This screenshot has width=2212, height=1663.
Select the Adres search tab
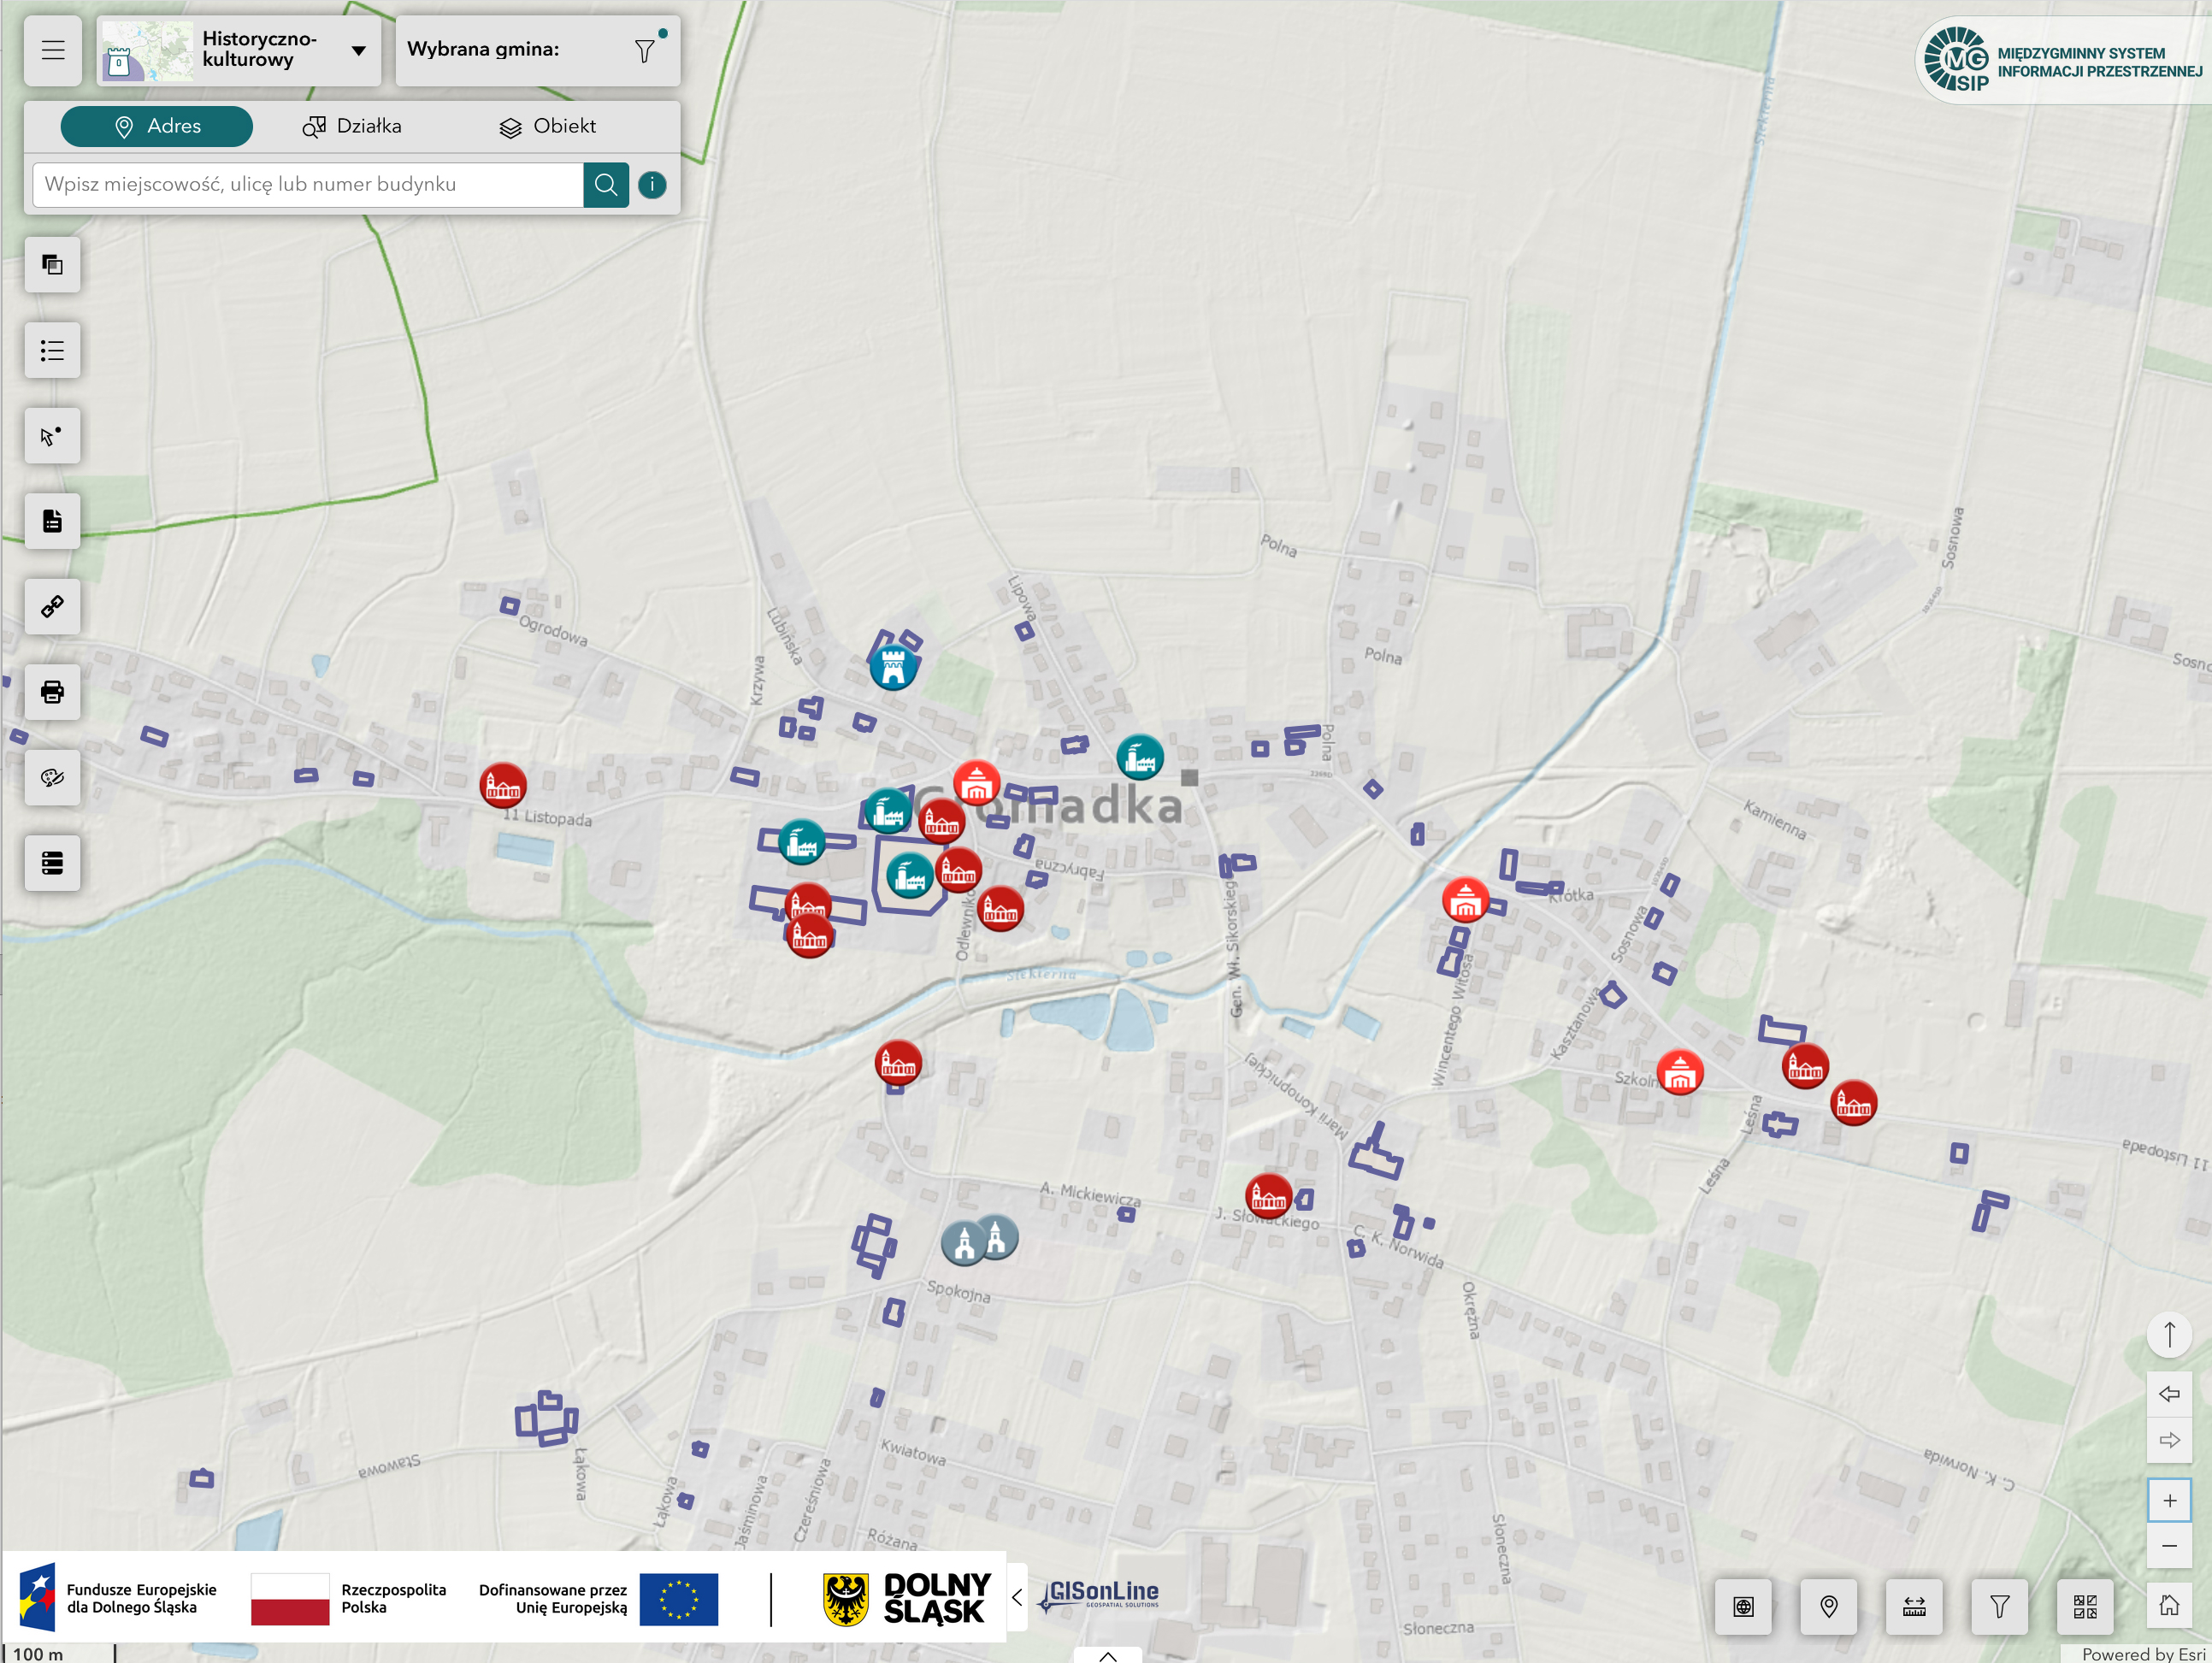tap(157, 126)
